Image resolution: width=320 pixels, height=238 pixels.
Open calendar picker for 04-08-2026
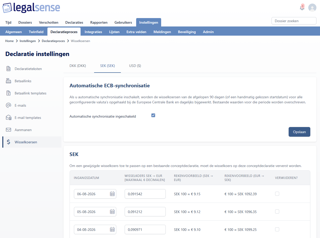click(x=112, y=230)
